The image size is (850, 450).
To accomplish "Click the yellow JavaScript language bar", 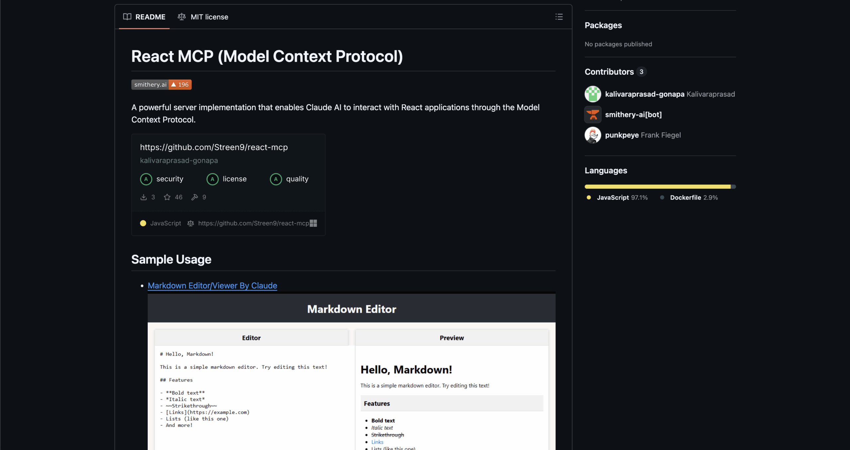I will [657, 187].
